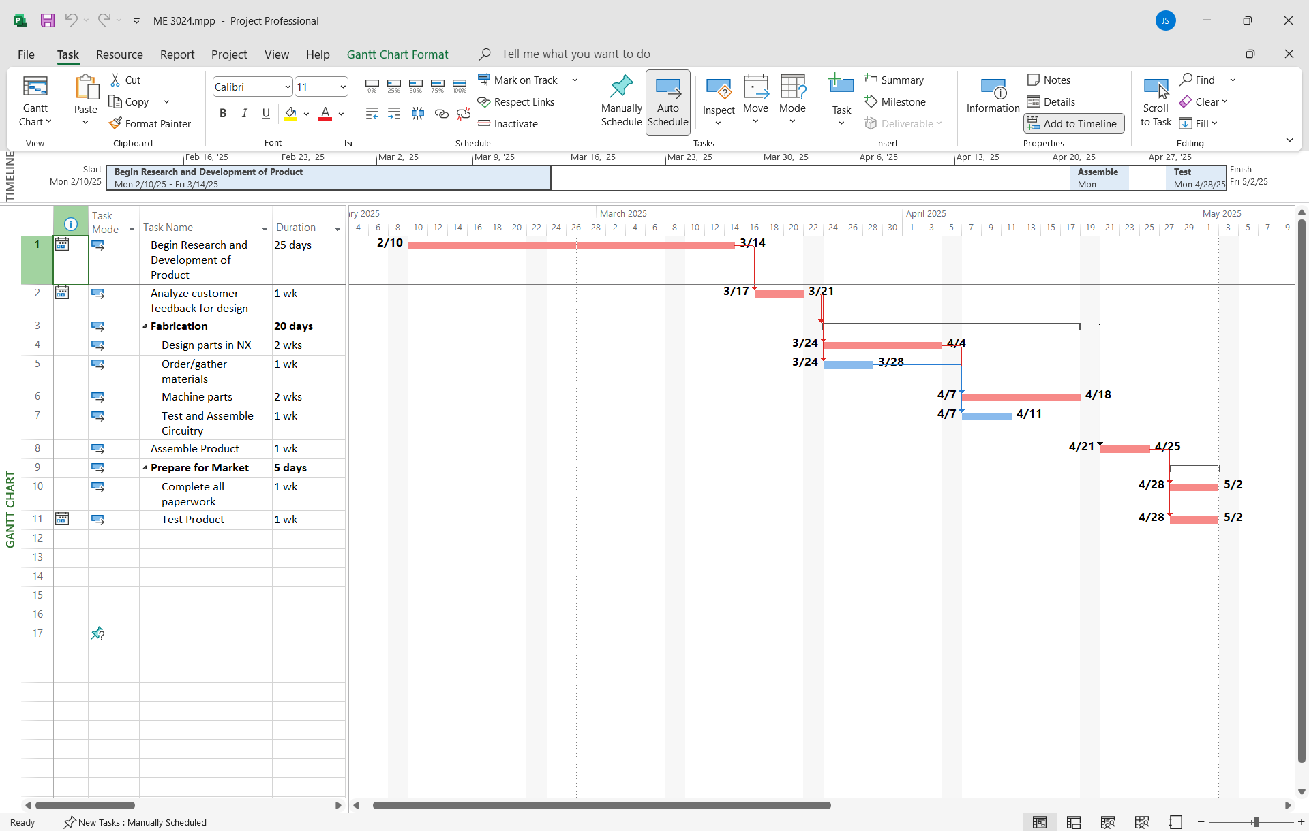The height and width of the screenshot is (831, 1309).
Task: Switch to the Gantt Chart Format tab
Action: point(397,54)
